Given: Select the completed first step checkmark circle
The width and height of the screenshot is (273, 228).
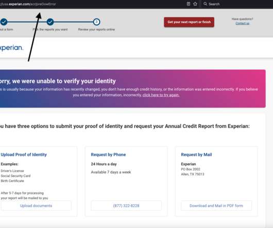Looking at the screenshot, I should pos(4,22).
